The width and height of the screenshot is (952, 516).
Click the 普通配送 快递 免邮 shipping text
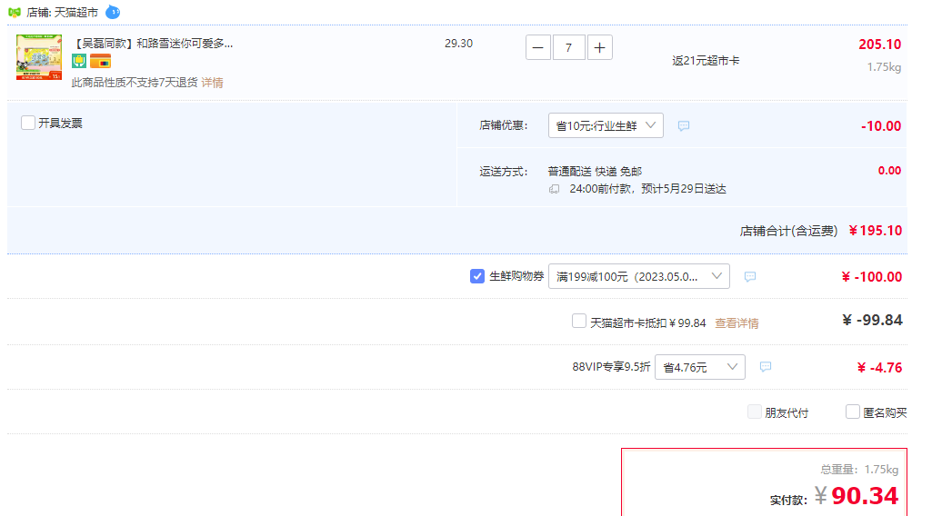tap(595, 172)
